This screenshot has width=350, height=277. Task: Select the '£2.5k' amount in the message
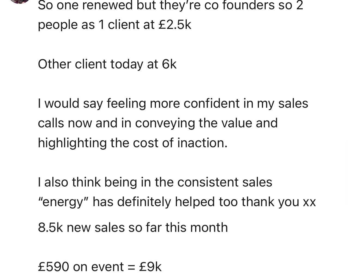[175, 25]
